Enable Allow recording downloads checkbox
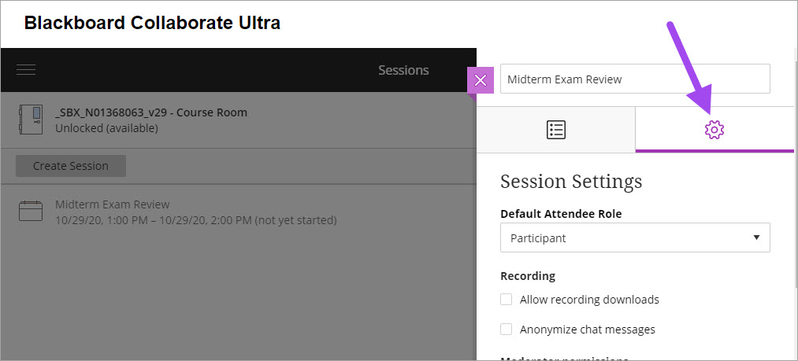The width and height of the screenshot is (798, 361). (507, 300)
